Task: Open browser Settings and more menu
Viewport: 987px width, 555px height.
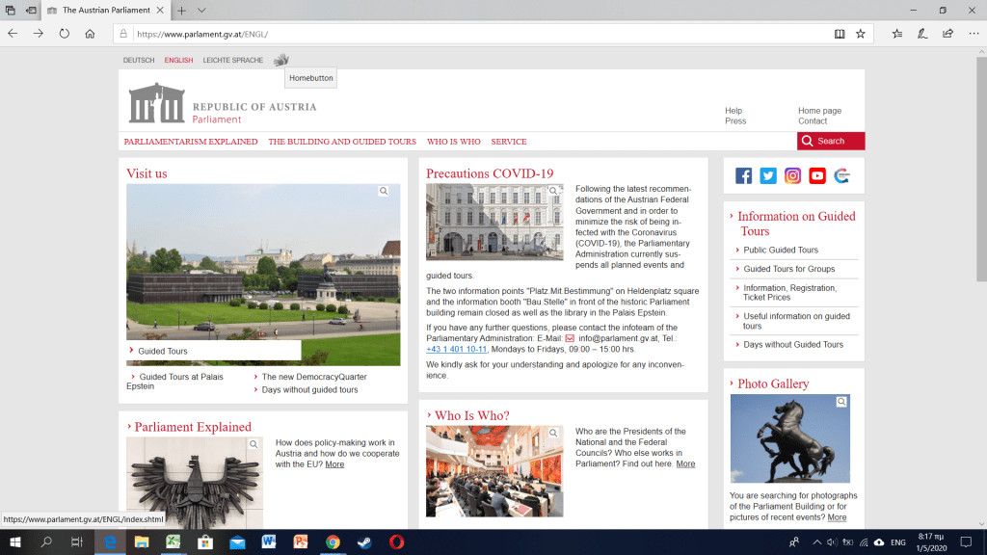Action: [x=972, y=34]
